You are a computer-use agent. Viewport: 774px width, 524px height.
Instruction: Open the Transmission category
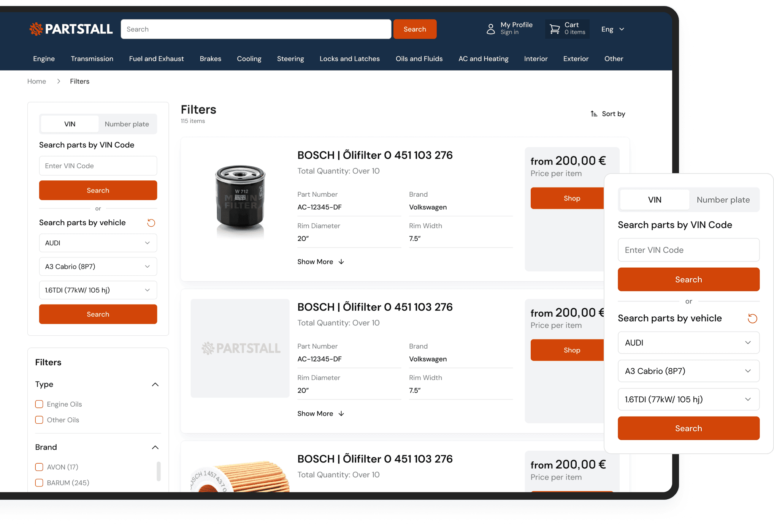coord(92,58)
